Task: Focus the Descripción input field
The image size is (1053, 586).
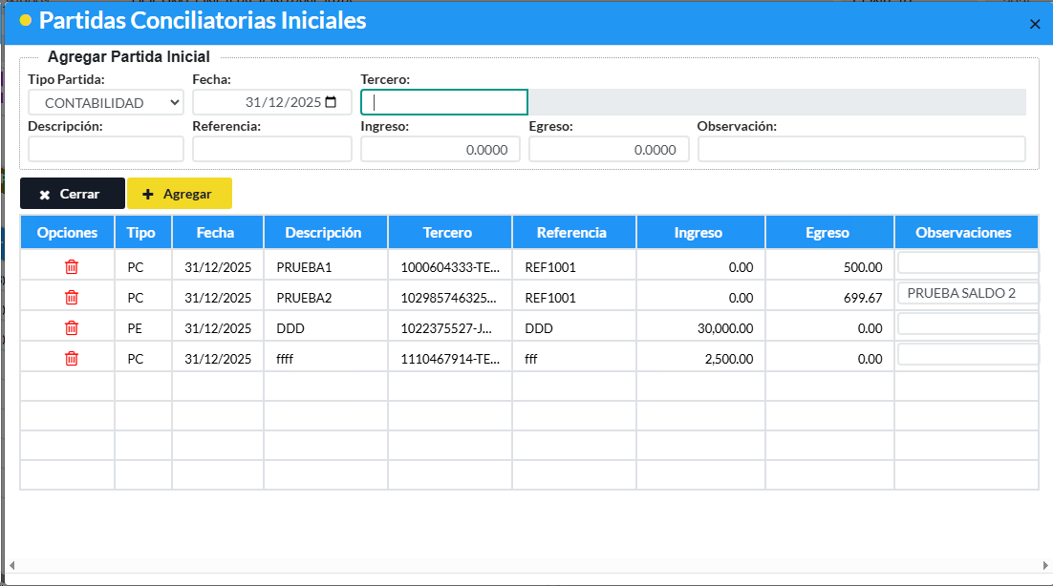Action: coord(106,149)
